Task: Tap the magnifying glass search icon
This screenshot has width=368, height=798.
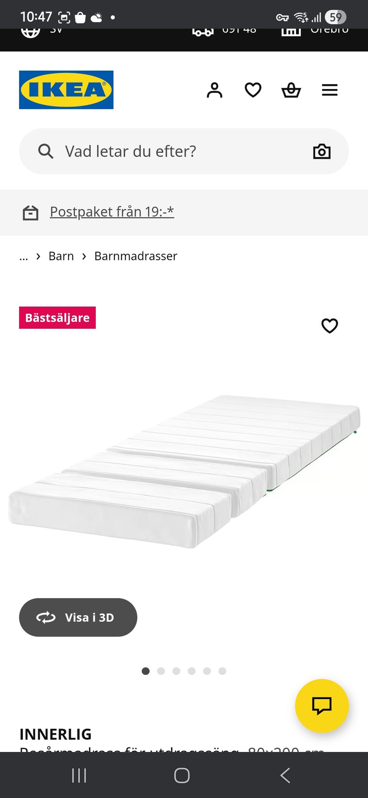Action: click(46, 151)
